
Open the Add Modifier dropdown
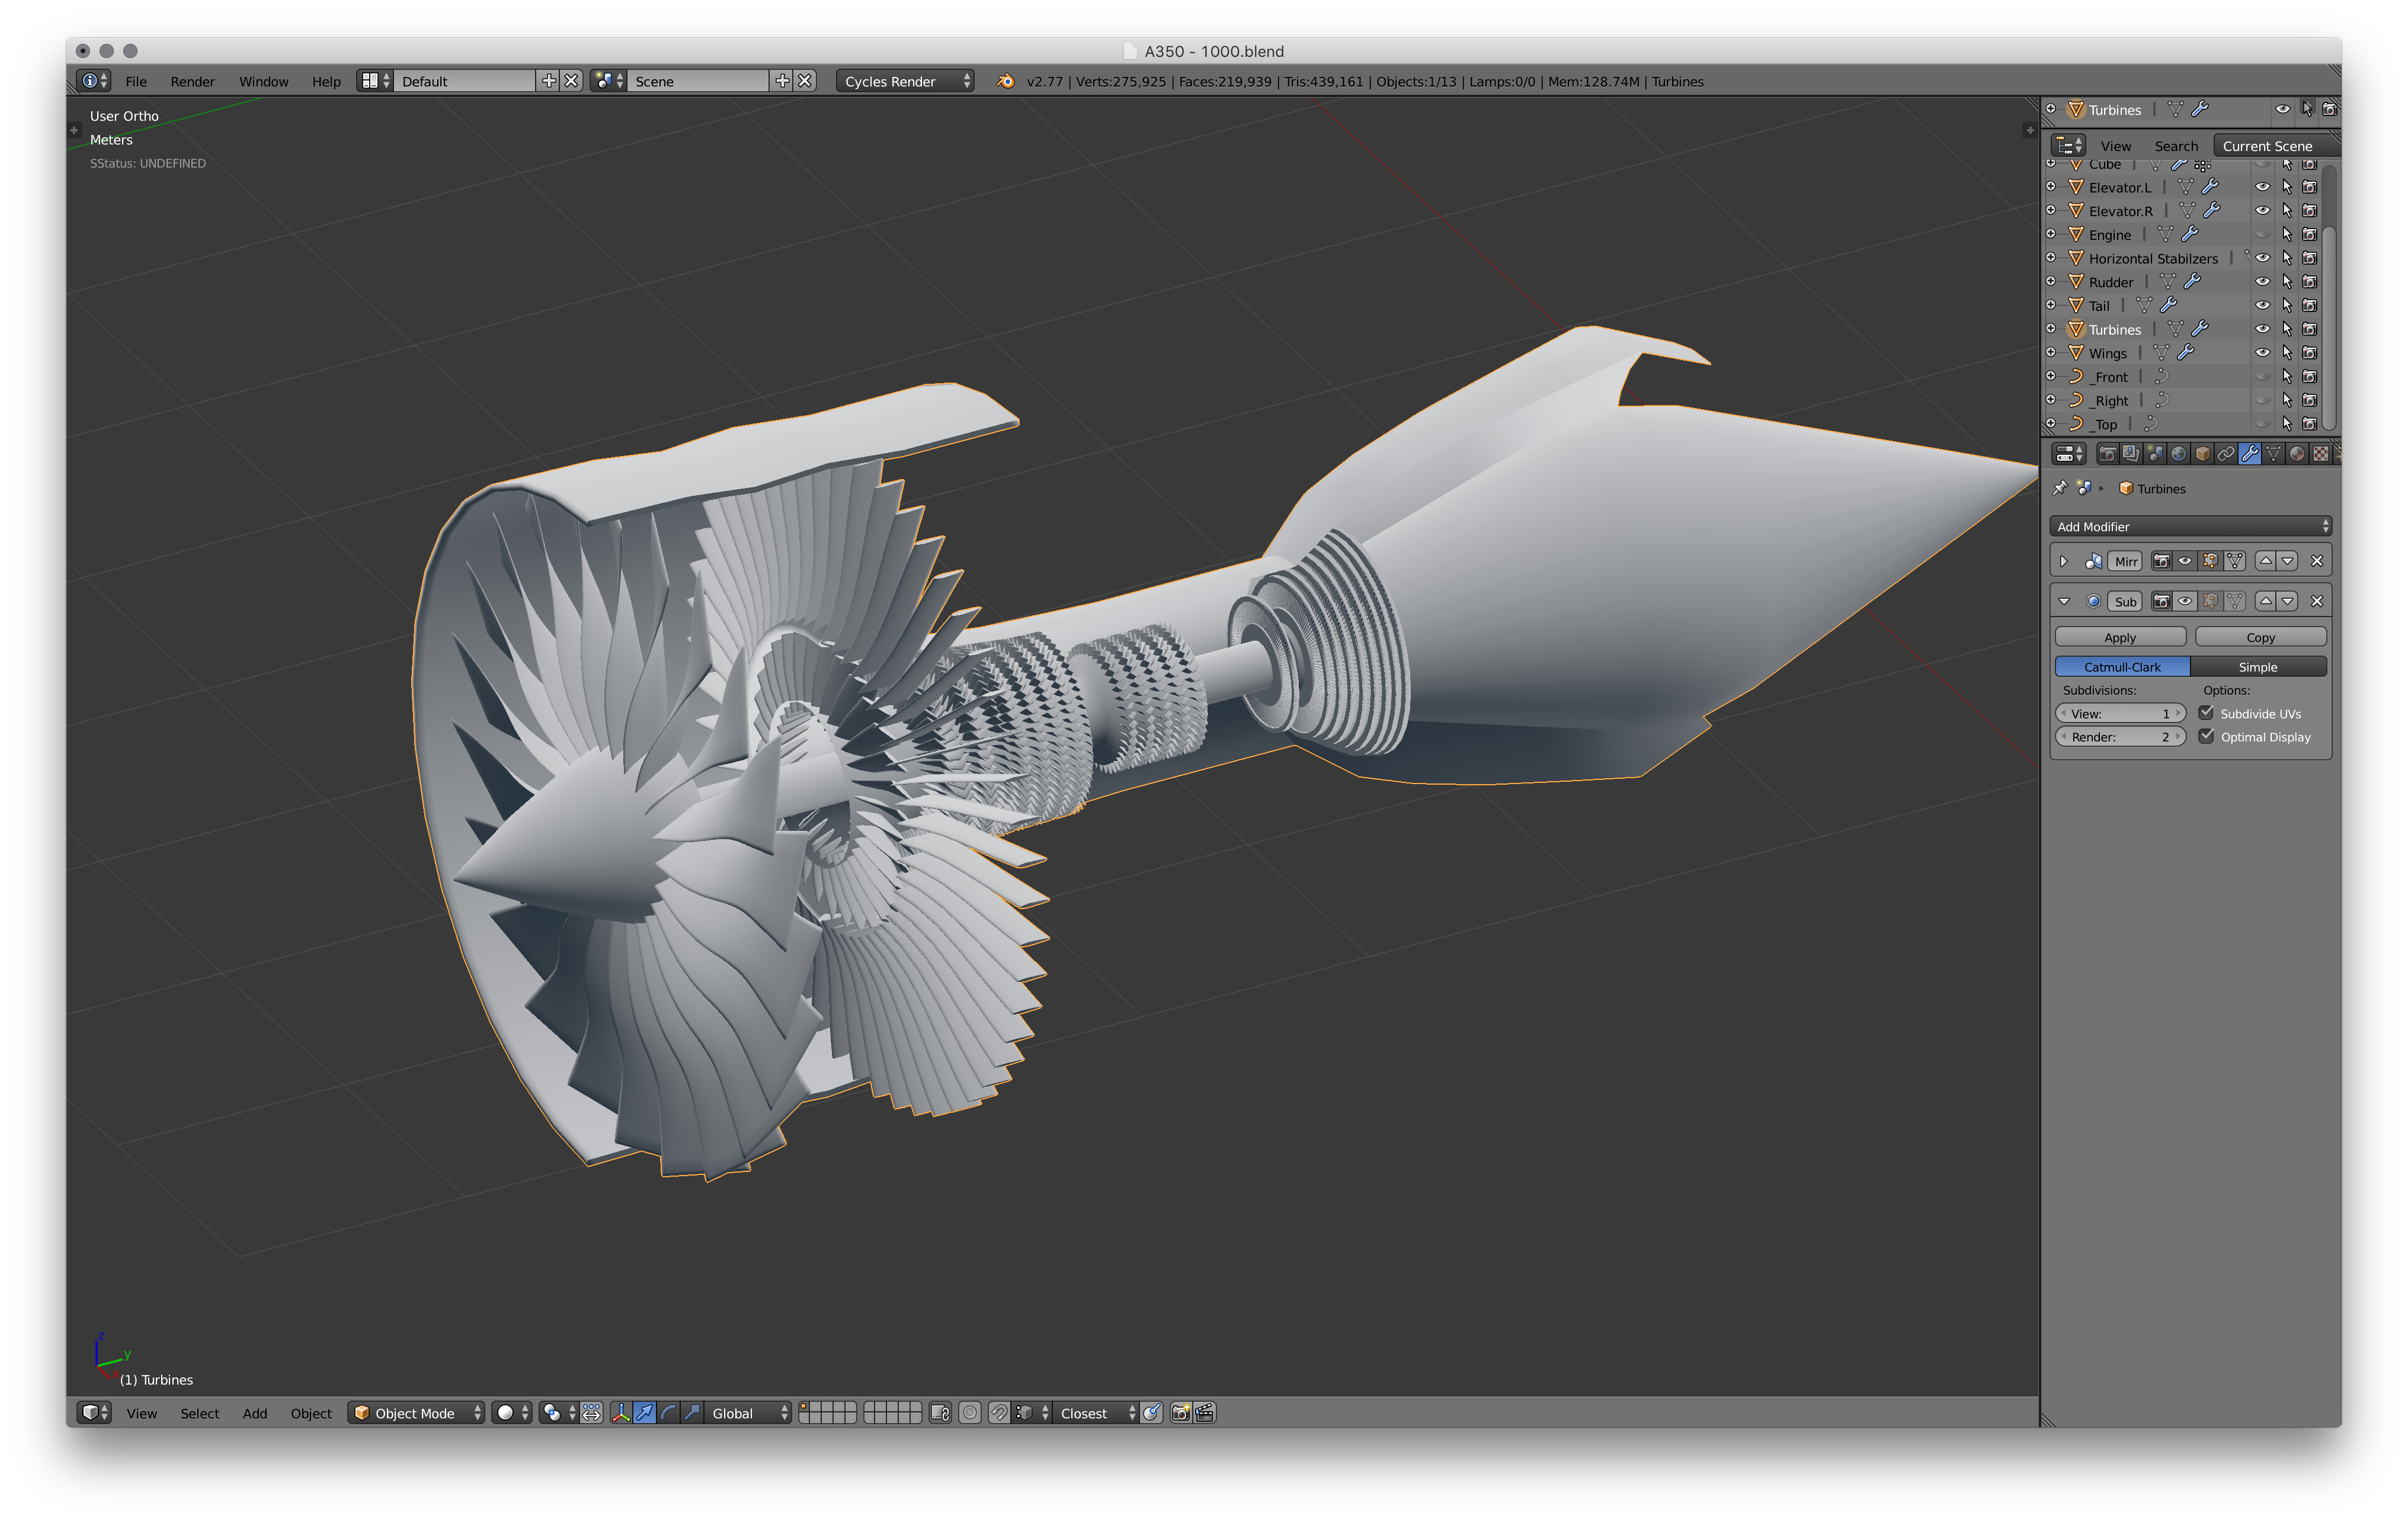click(x=2190, y=526)
